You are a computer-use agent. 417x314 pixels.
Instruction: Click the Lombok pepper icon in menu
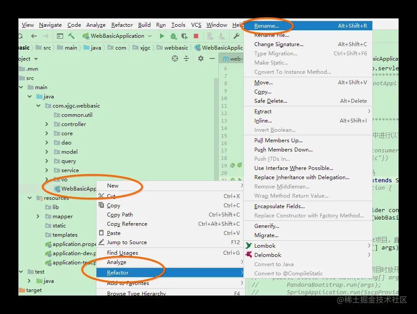click(249, 245)
